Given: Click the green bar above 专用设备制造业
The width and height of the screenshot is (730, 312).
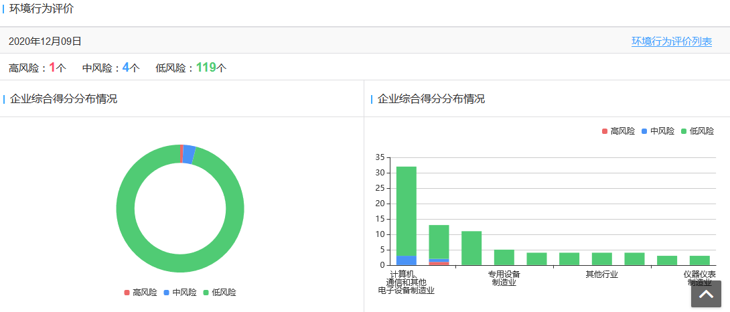Looking at the screenshot, I should [504, 258].
